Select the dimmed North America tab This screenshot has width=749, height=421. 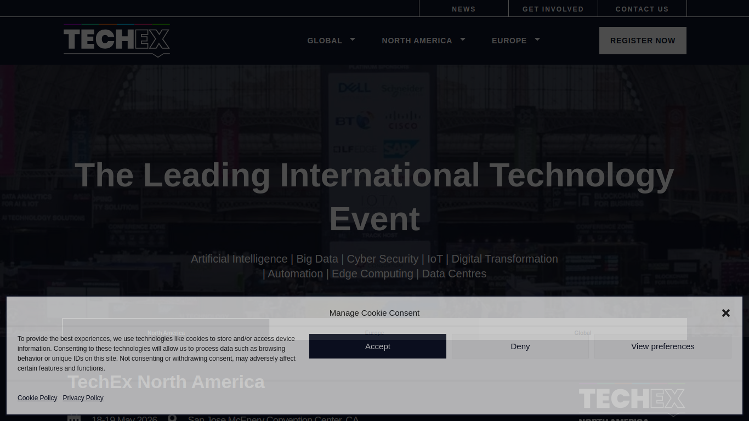166,333
